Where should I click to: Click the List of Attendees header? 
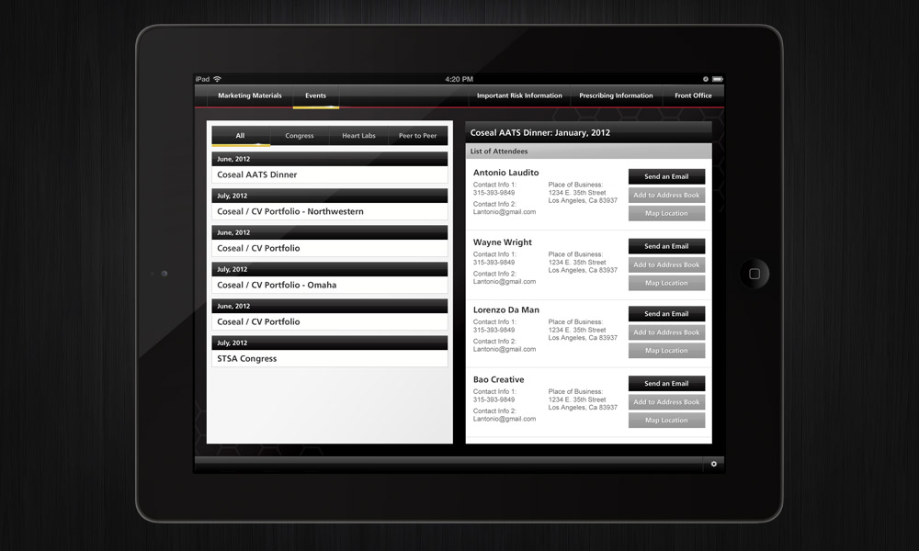(x=588, y=152)
